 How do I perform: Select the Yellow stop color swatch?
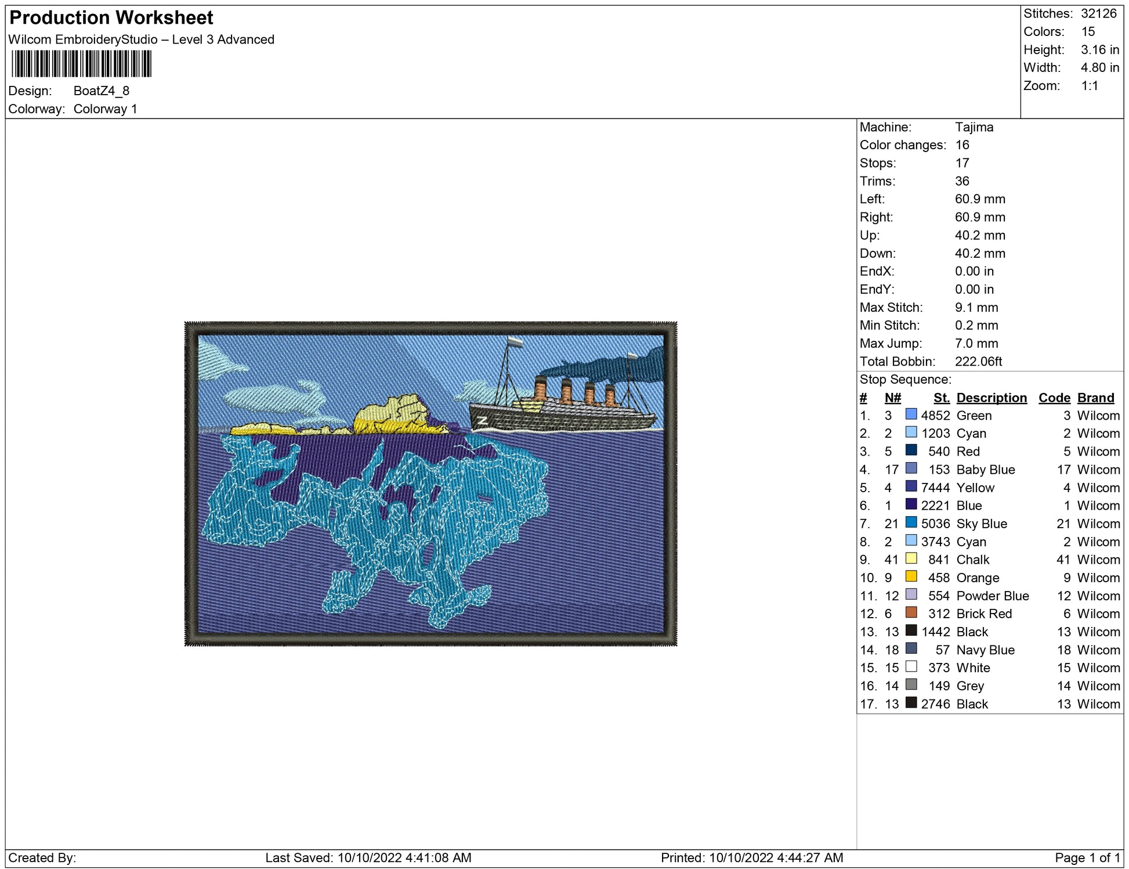[911, 486]
